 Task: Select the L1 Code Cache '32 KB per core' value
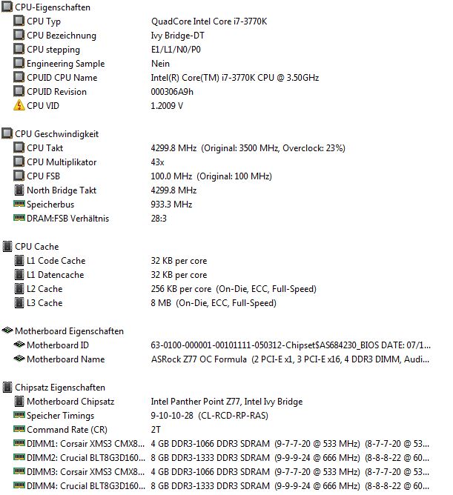tap(179, 261)
